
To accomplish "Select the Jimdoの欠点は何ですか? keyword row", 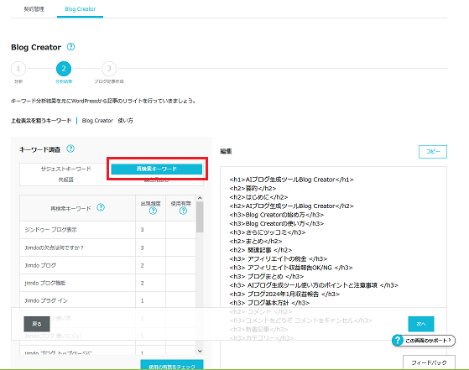I will 107,248.
